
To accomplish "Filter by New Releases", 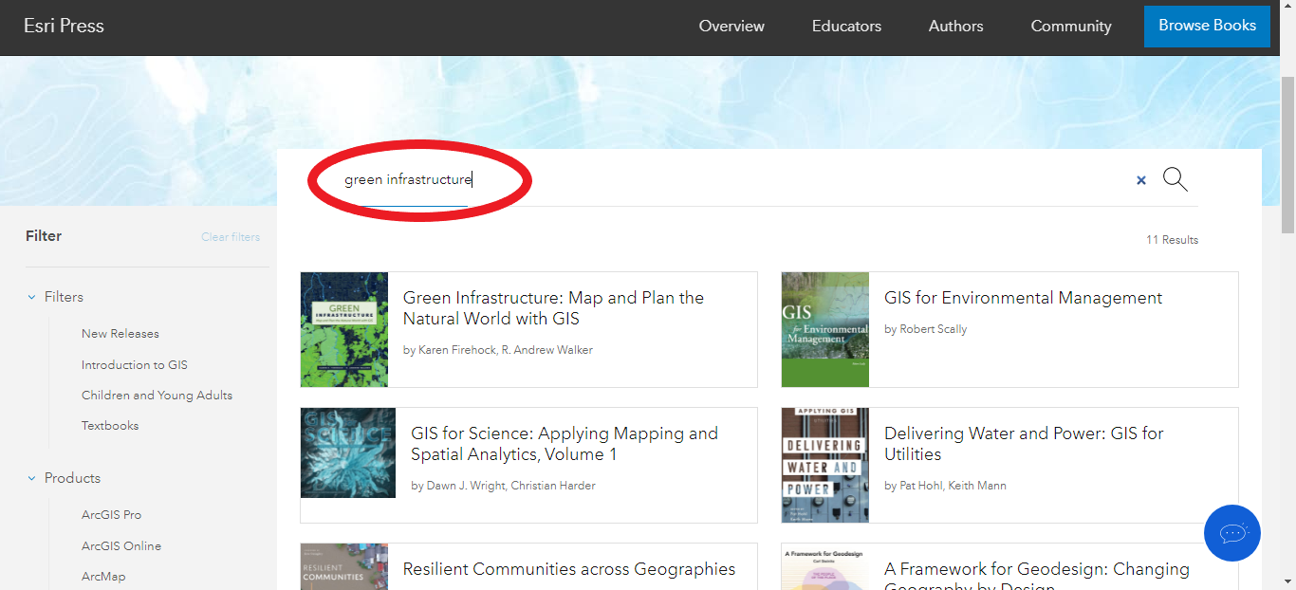I will pyautogui.click(x=120, y=334).
